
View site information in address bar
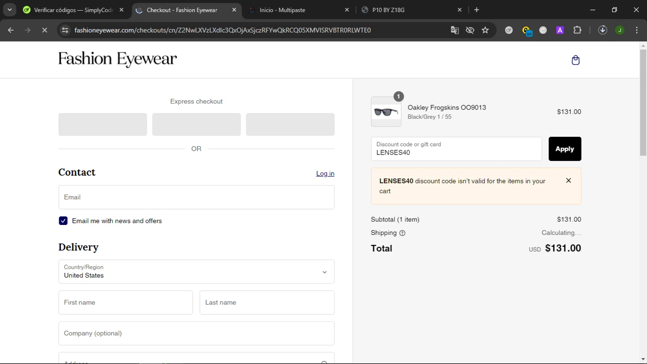[x=65, y=30]
